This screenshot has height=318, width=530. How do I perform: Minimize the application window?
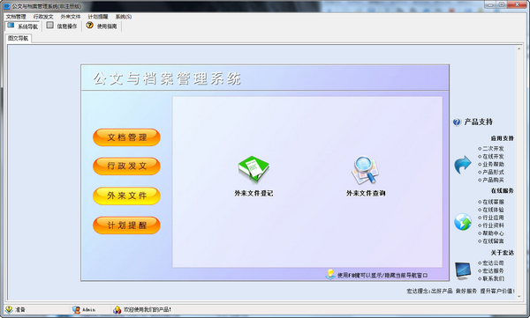tap(489, 4)
